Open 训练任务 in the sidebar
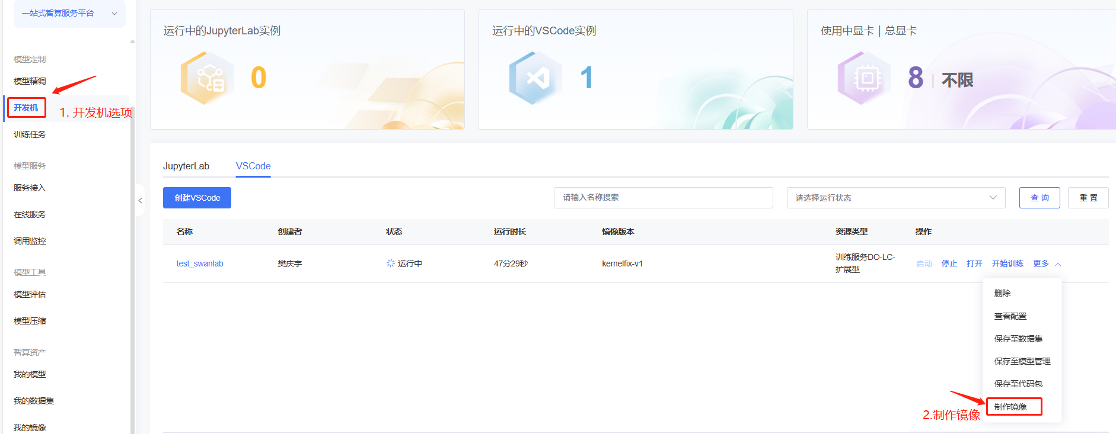This screenshot has width=1116, height=434. pyautogui.click(x=30, y=134)
